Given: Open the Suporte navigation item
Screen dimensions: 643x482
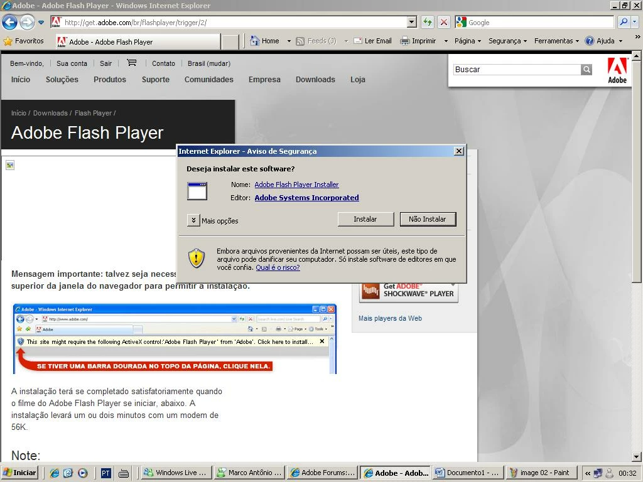Looking at the screenshot, I should click(156, 80).
